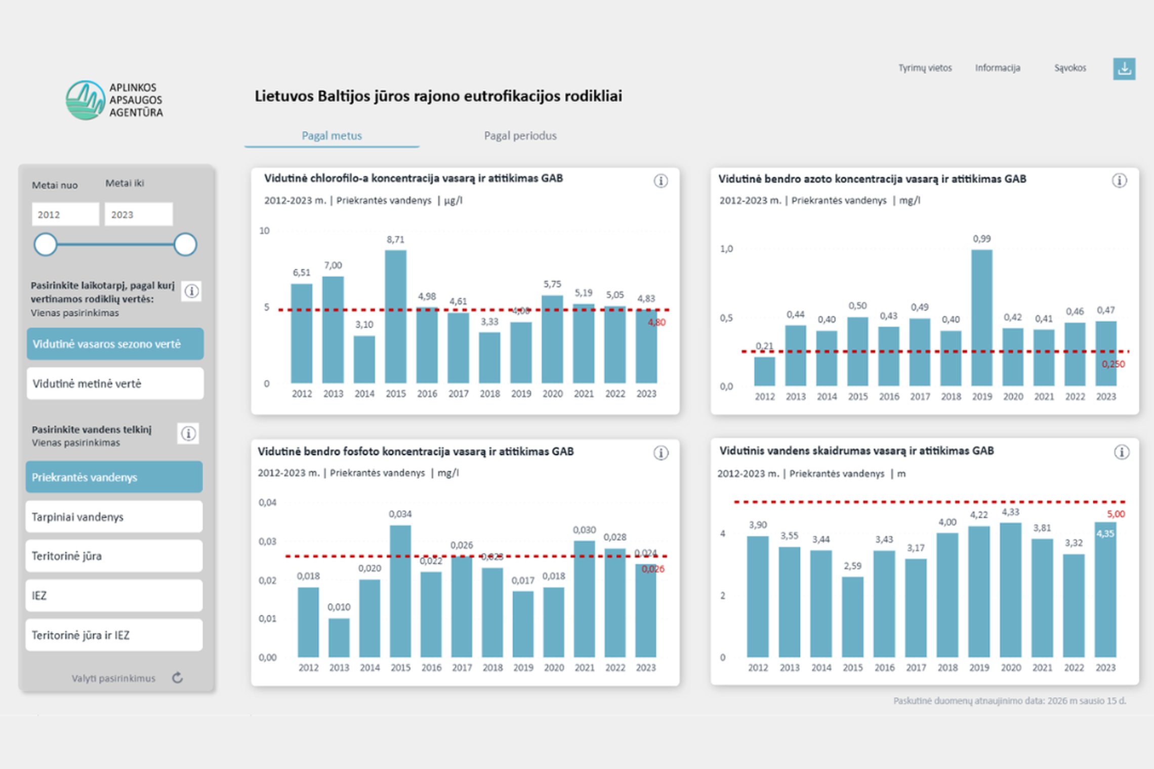Click the download icon in top right
1154x769 pixels.
tap(1124, 69)
